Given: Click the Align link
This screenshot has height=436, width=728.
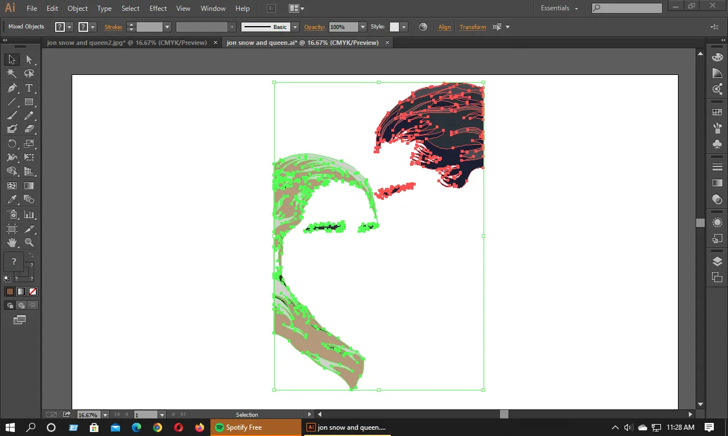Looking at the screenshot, I should pos(445,27).
